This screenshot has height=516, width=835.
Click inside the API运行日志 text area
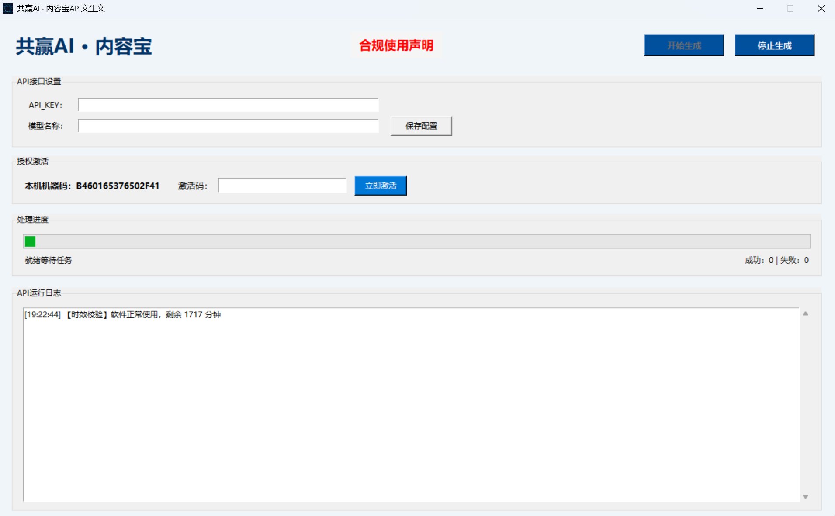(412, 405)
